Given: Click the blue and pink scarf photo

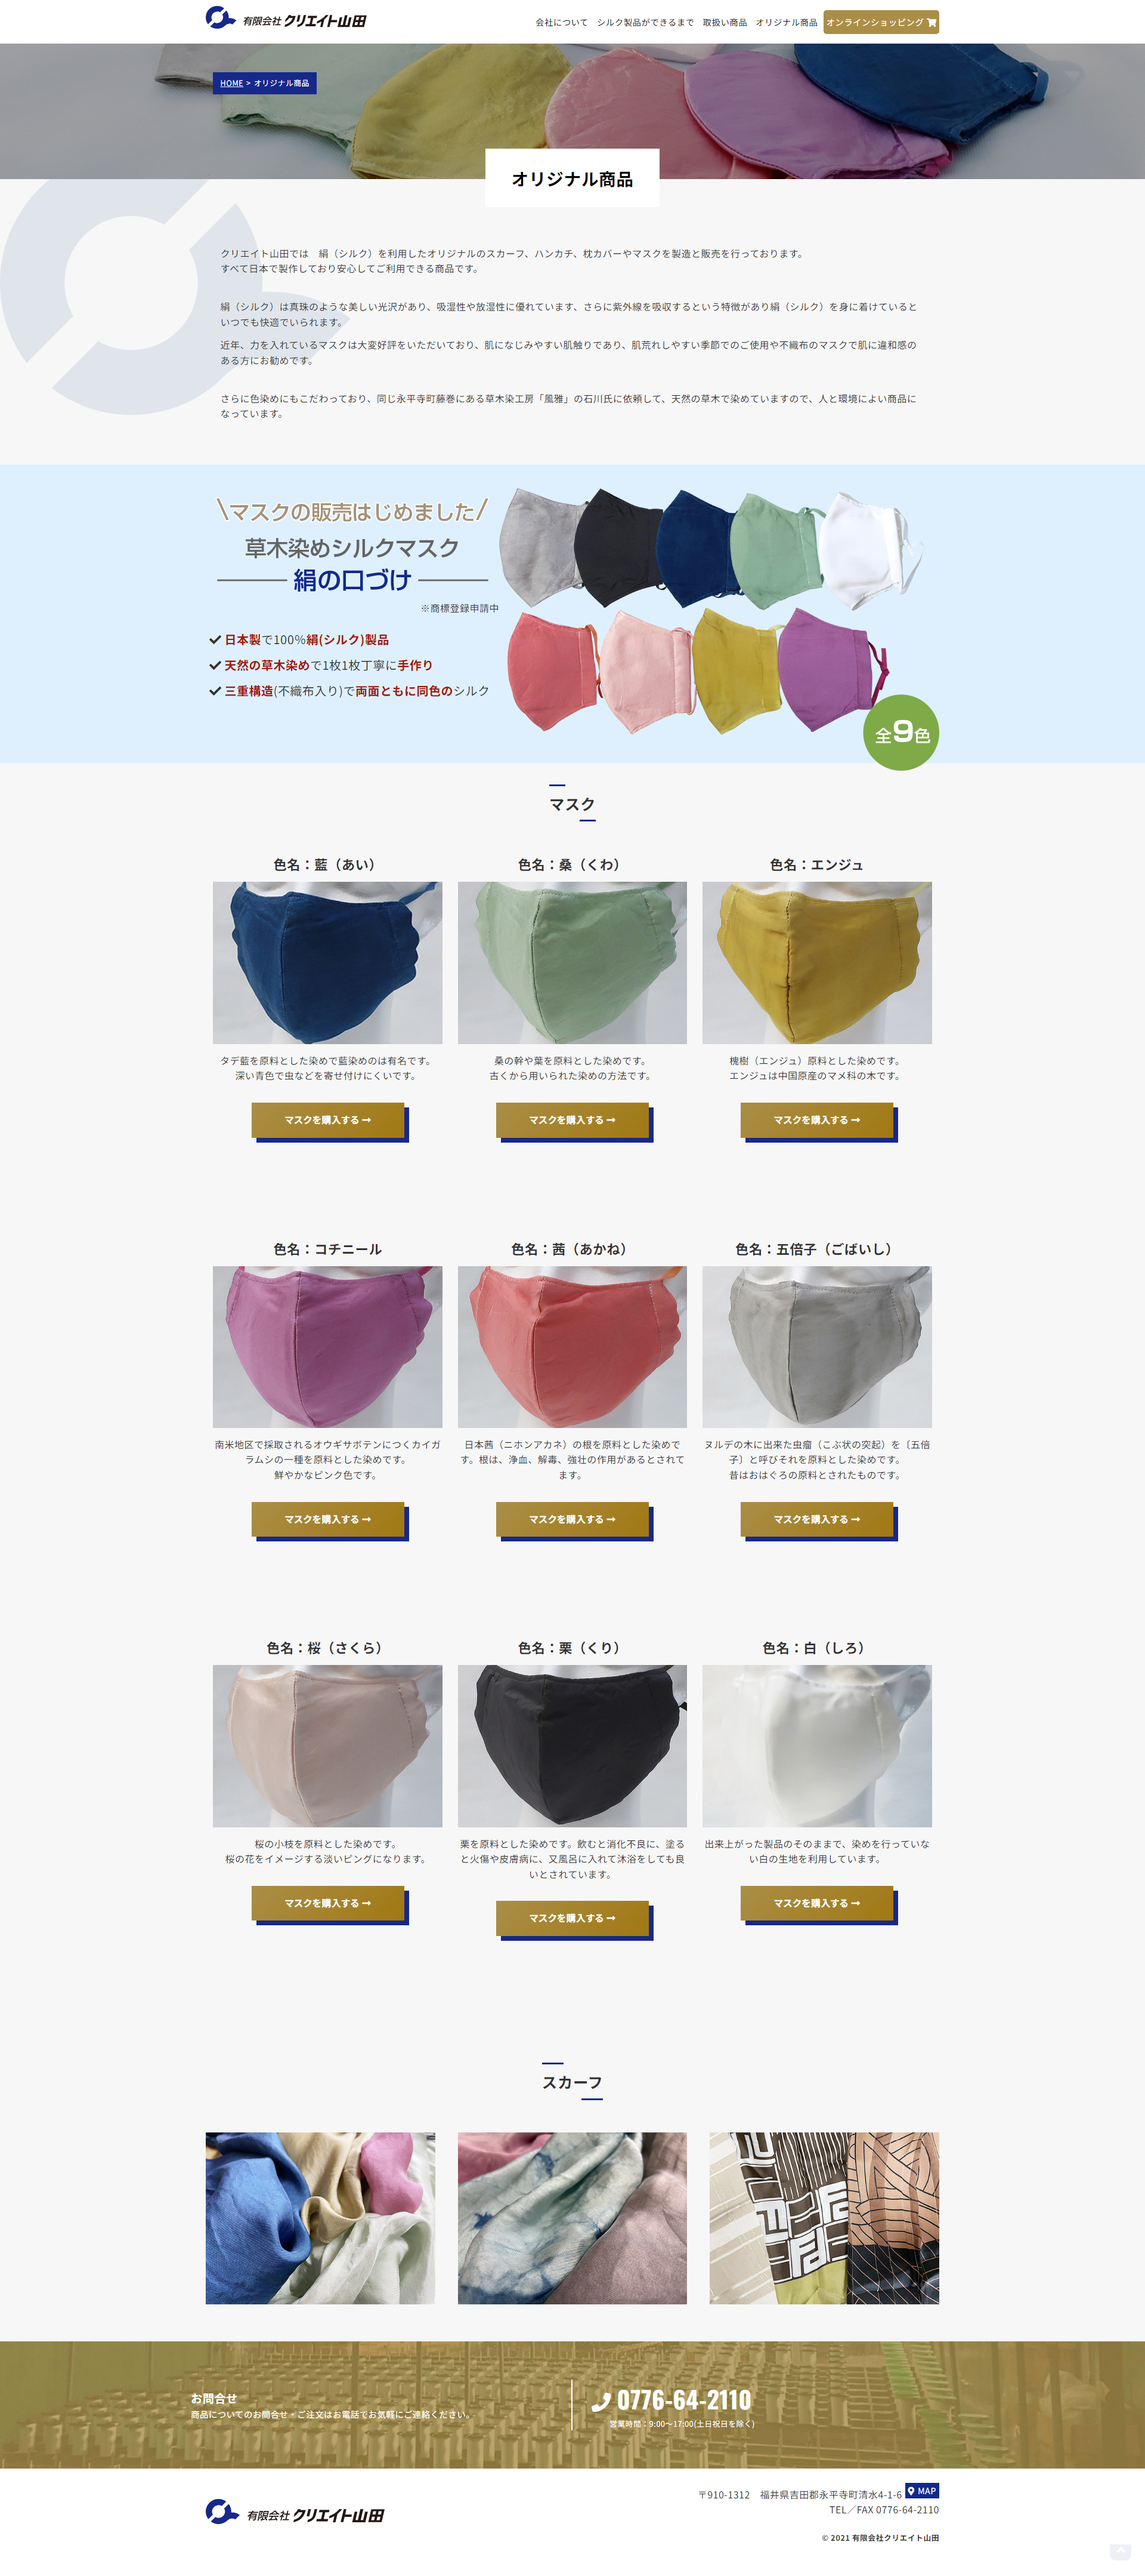Looking at the screenshot, I should (320, 2219).
